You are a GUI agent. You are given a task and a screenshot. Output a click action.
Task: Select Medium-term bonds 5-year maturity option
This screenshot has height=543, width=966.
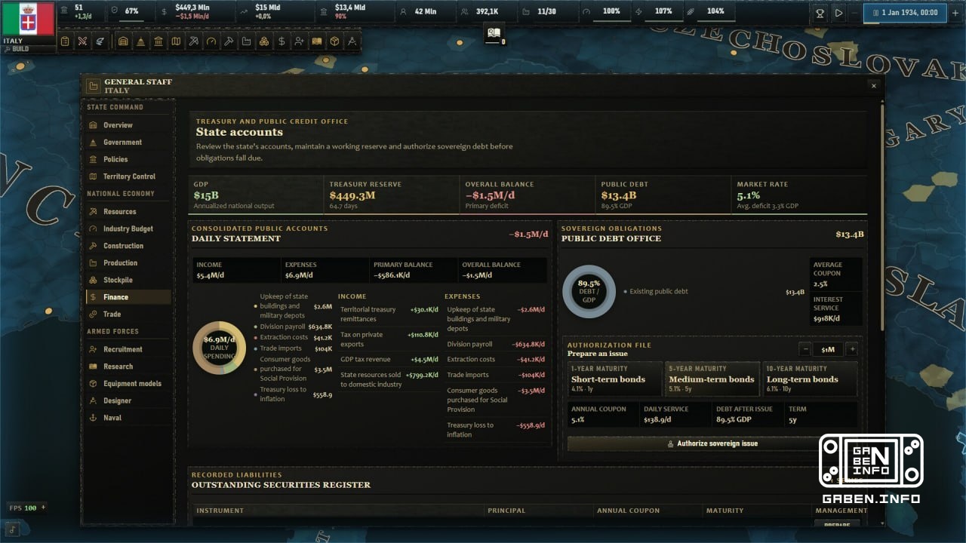[x=712, y=379]
